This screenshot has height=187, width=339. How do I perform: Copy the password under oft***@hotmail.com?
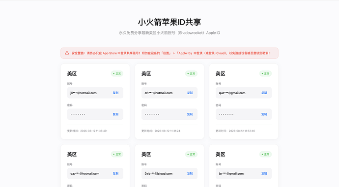click(x=190, y=114)
